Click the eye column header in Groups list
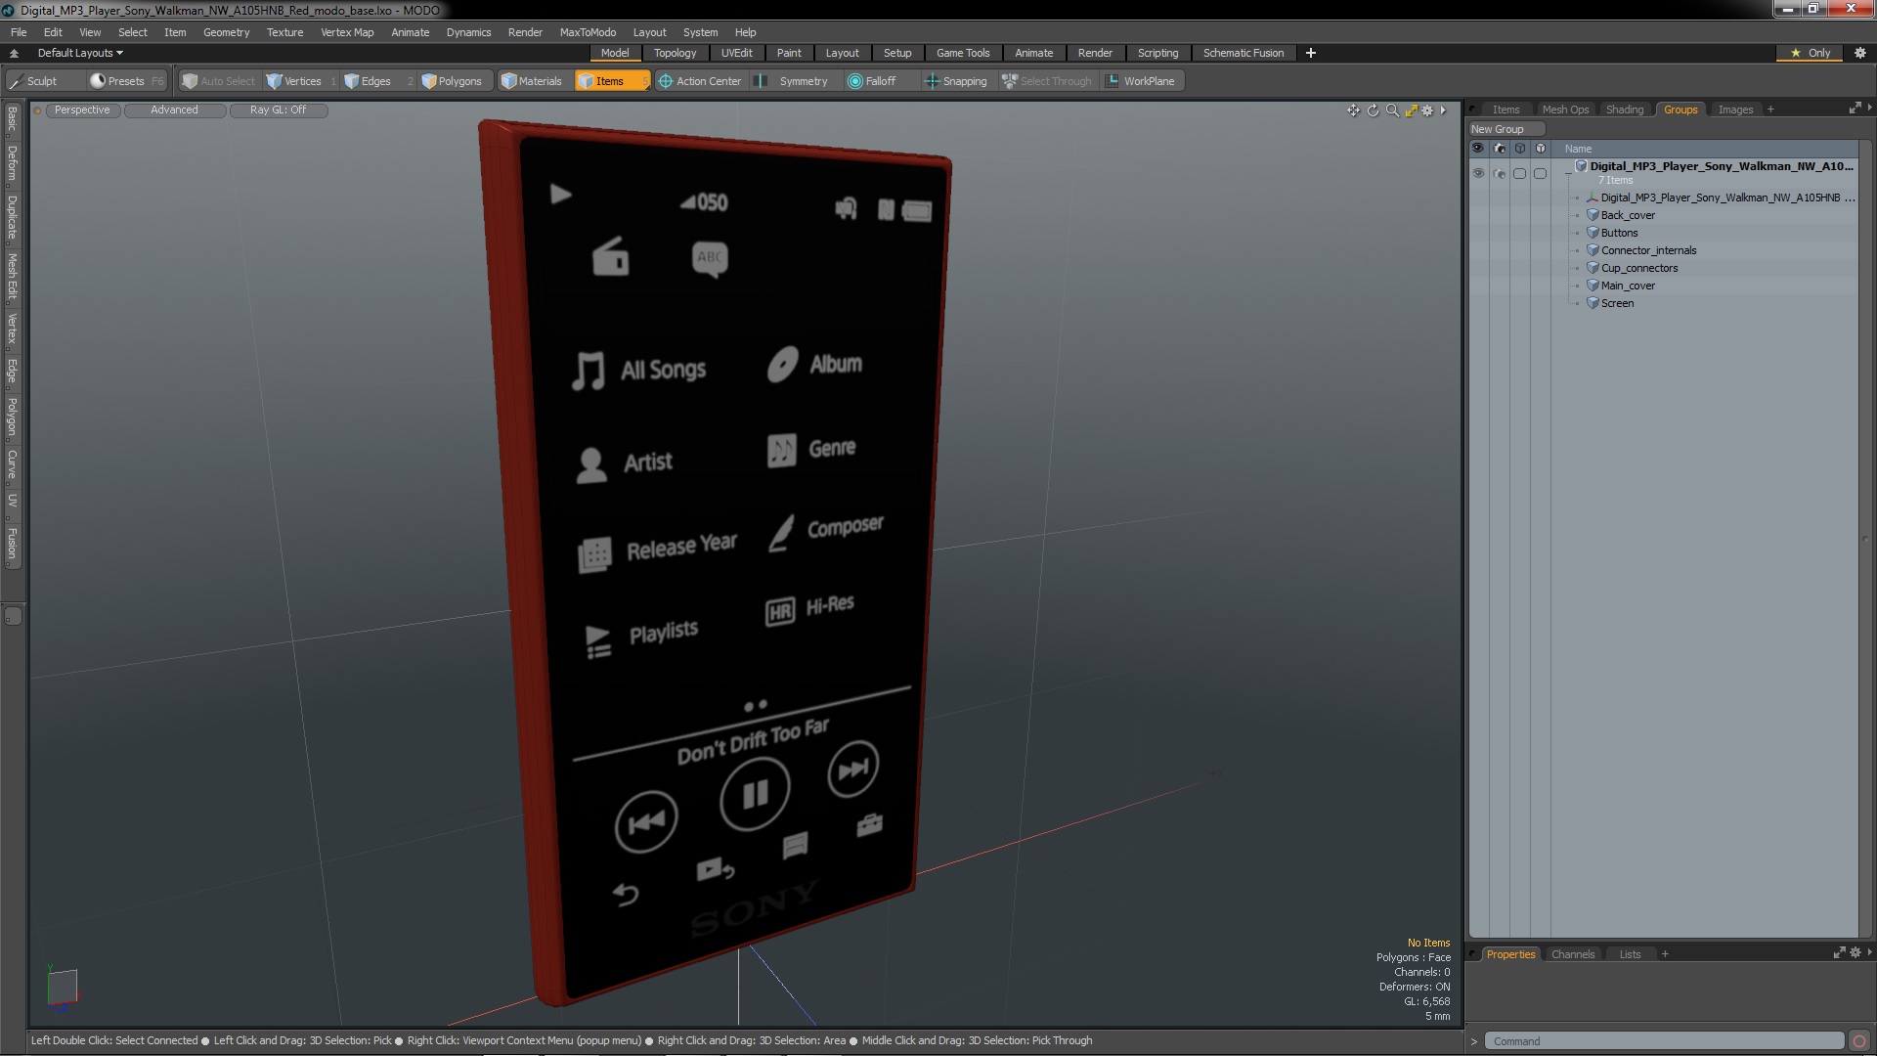The width and height of the screenshot is (1877, 1056). point(1478,149)
